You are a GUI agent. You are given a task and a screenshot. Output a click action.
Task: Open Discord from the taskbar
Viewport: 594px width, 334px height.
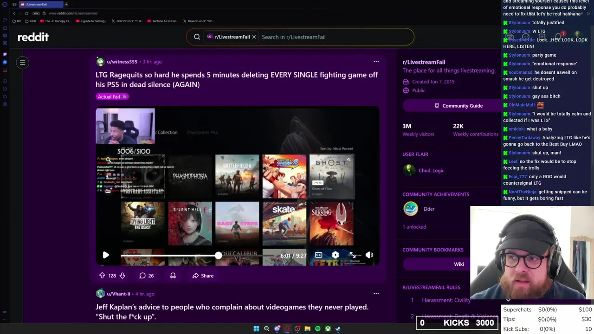277,328
